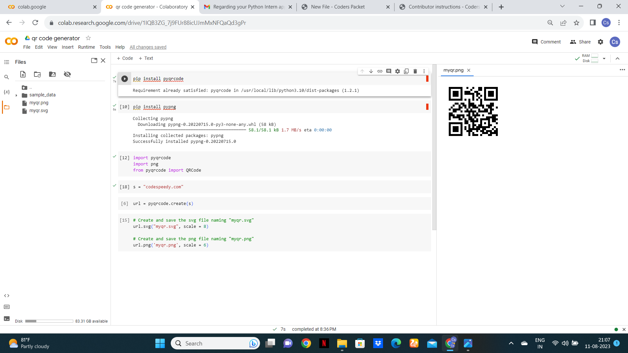Open code snippets panel icon
Viewport: 628px width, 353px height.
(7, 295)
